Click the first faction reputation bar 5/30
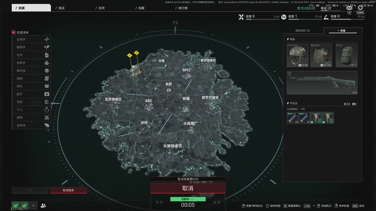The height and width of the screenshot is (211, 376). (262, 19)
